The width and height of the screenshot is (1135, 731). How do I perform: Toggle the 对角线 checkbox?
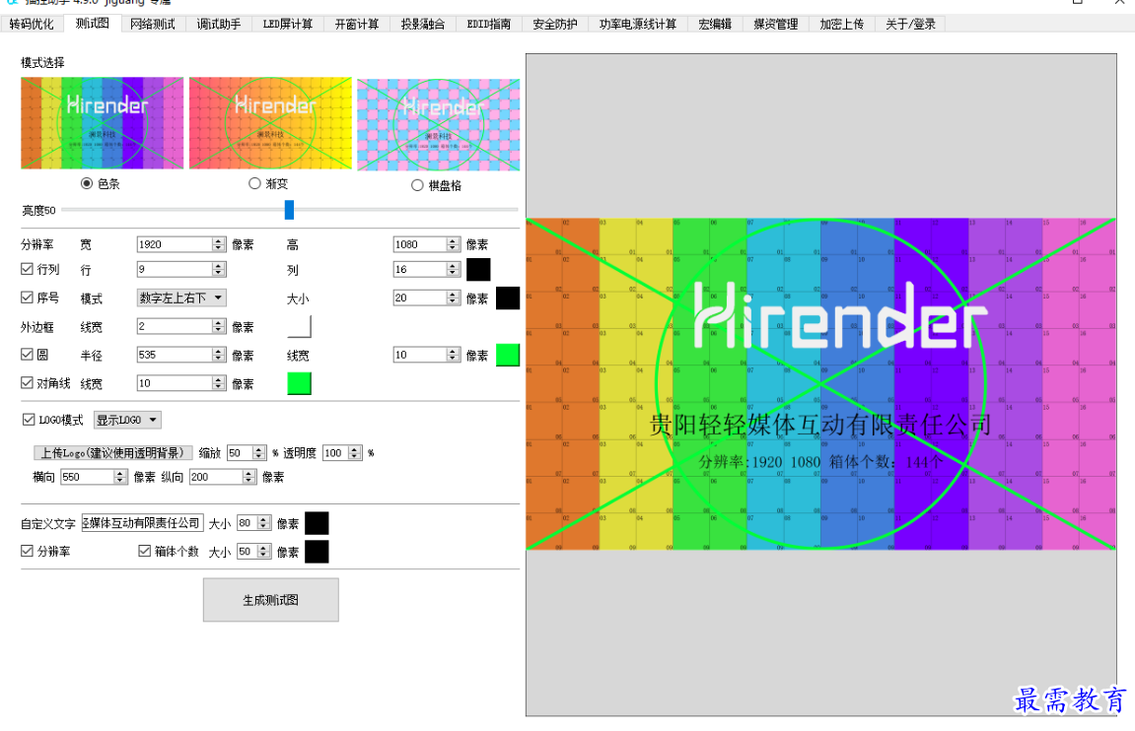[x=27, y=382]
